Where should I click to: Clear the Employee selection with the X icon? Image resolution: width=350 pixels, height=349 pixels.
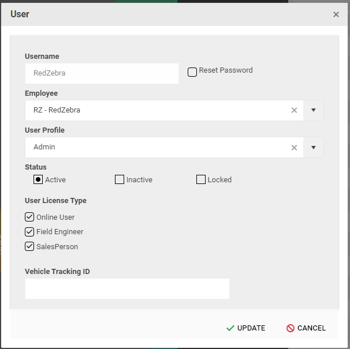coord(294,110)
